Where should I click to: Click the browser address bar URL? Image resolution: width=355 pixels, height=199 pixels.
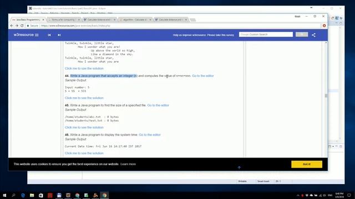(75, 26)
